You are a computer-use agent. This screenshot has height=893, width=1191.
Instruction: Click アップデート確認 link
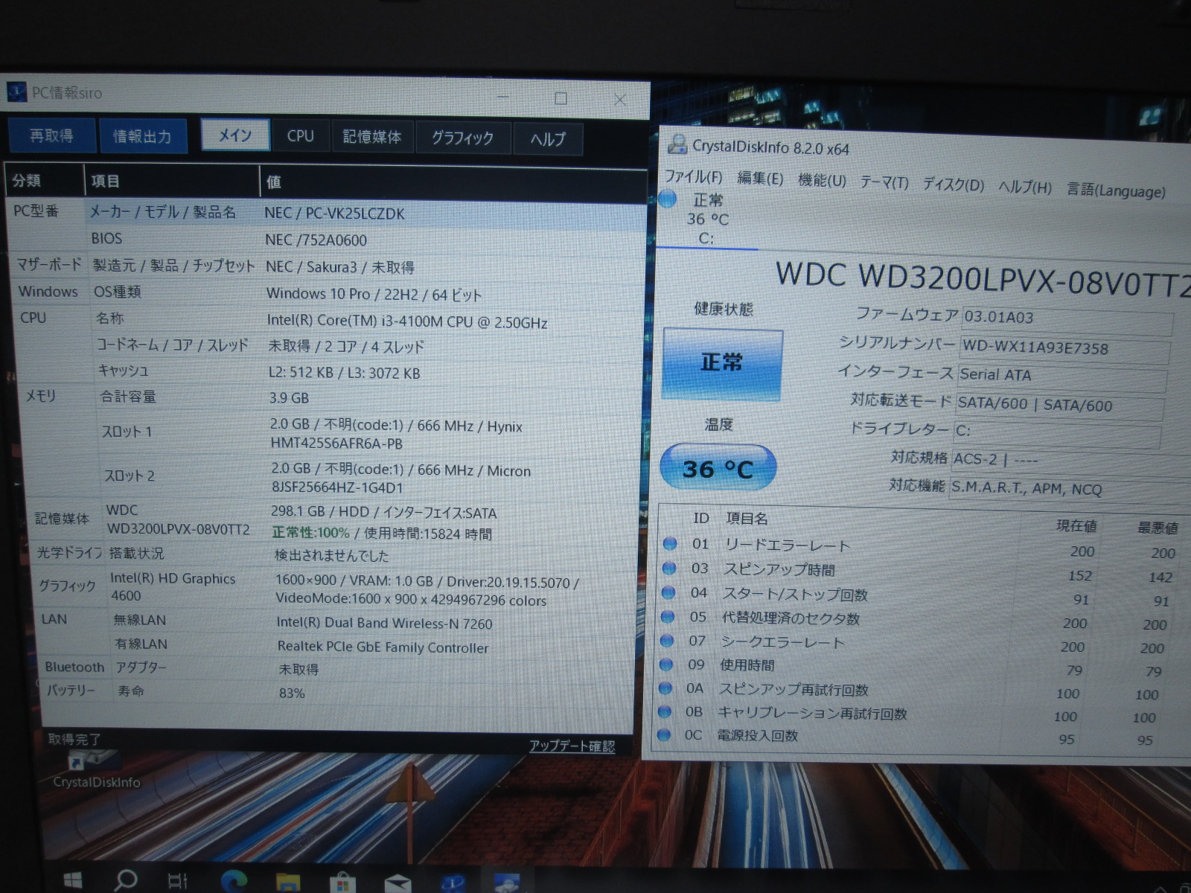(572, 746)
